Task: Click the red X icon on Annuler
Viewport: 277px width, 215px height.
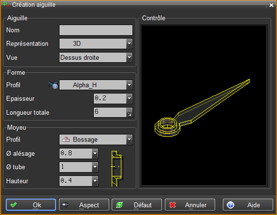Action: click(173, 205)
